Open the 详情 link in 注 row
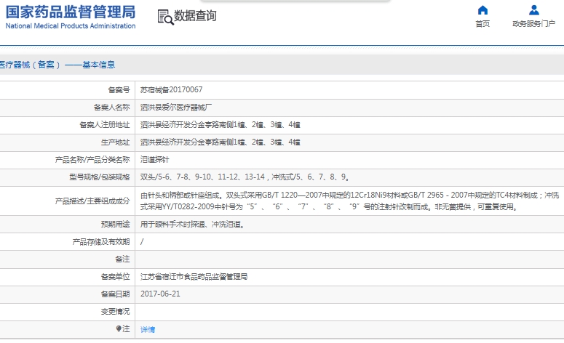Screen dimensions: 564x343 (x=148, y=329)
